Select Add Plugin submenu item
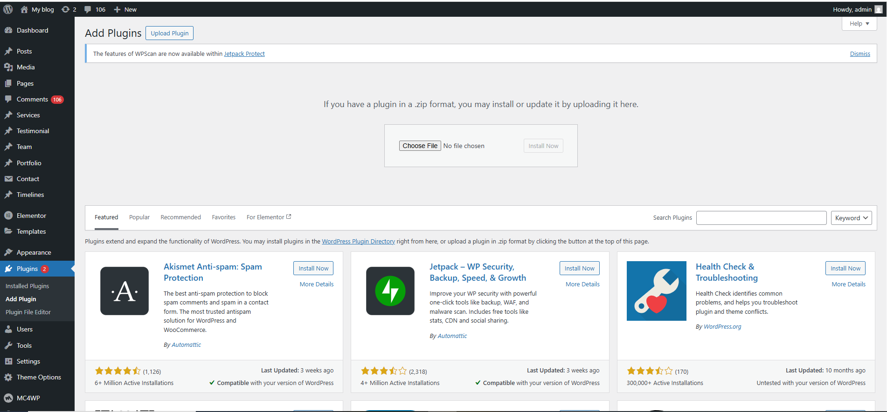This screenshot has width=887, height=412. 21,299
